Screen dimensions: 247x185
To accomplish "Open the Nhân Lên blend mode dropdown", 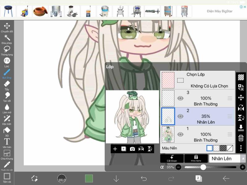I will pyautogui.click(x=227, y=158).
